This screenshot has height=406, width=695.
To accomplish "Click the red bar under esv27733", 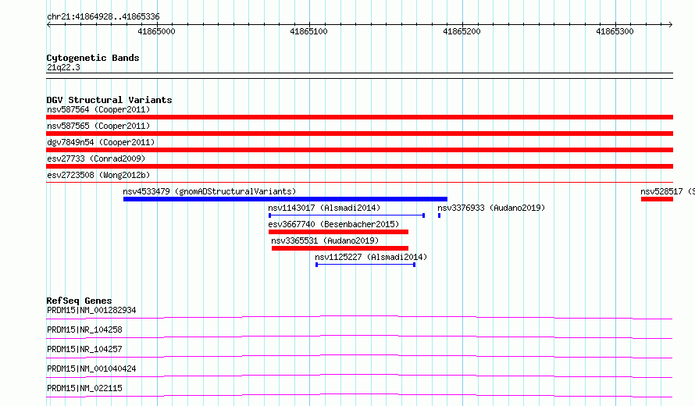I will point(359,166).
